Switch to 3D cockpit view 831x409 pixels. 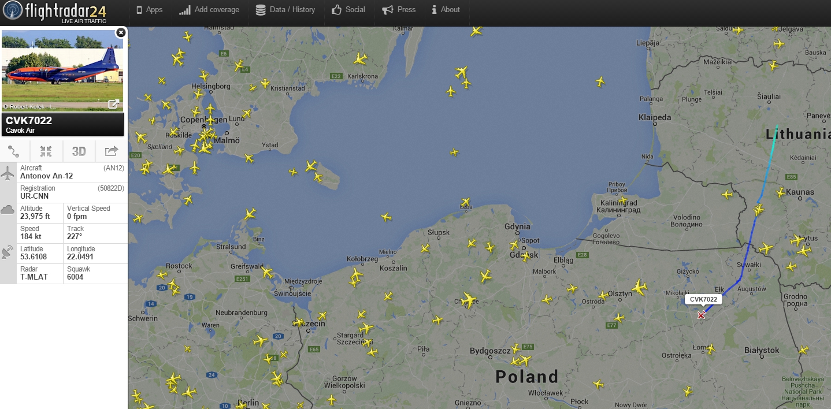pyautogui.click(x=79, y=151)
